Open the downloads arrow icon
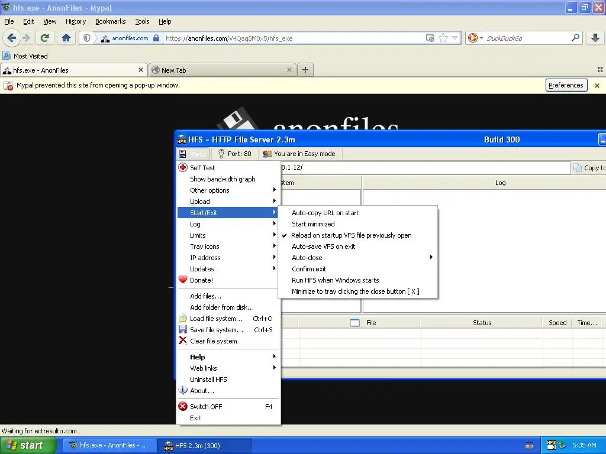The height and width of the screenshot is (454, 606). 595,38
